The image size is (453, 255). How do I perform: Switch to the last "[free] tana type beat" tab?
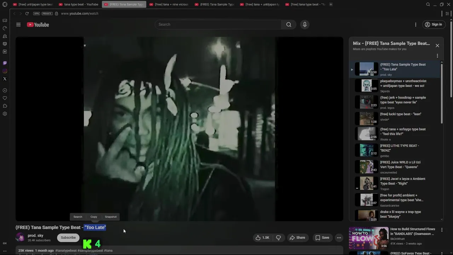pyautogui.click(x=305, y=4)
